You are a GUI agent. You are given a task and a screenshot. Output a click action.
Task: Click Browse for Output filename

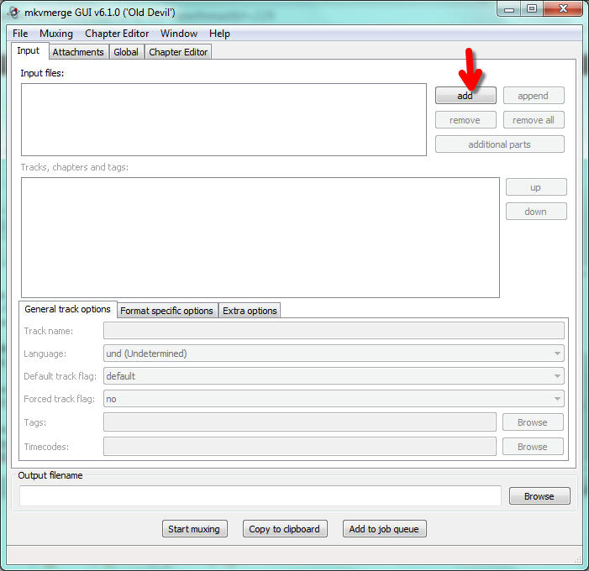(x=539, y=496)
